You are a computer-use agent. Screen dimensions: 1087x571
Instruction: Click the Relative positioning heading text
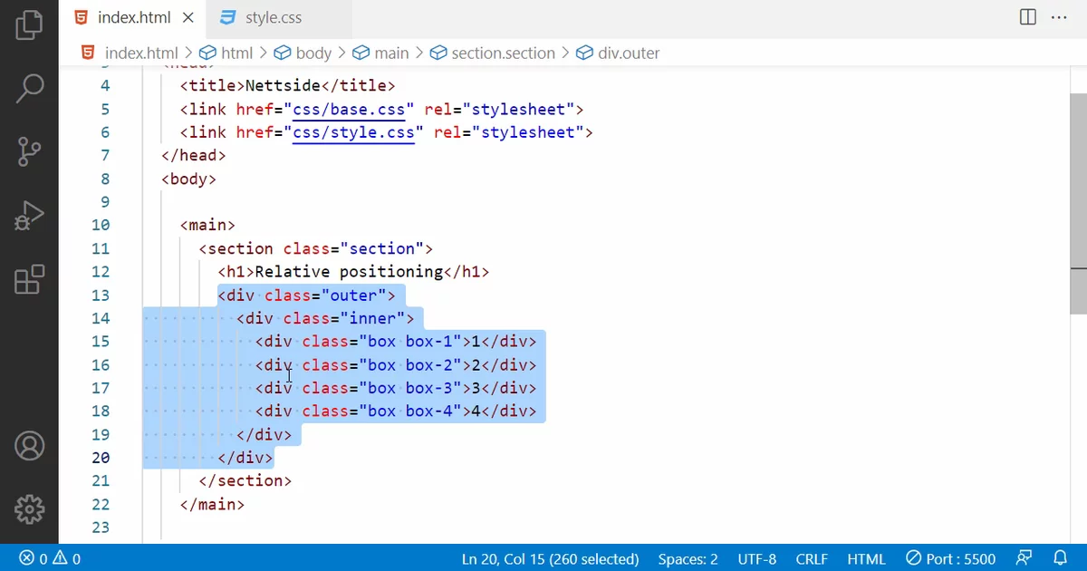[349, 272]
